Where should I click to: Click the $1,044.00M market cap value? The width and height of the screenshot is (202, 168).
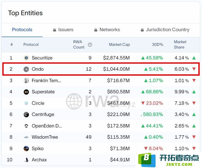point(116,69)
